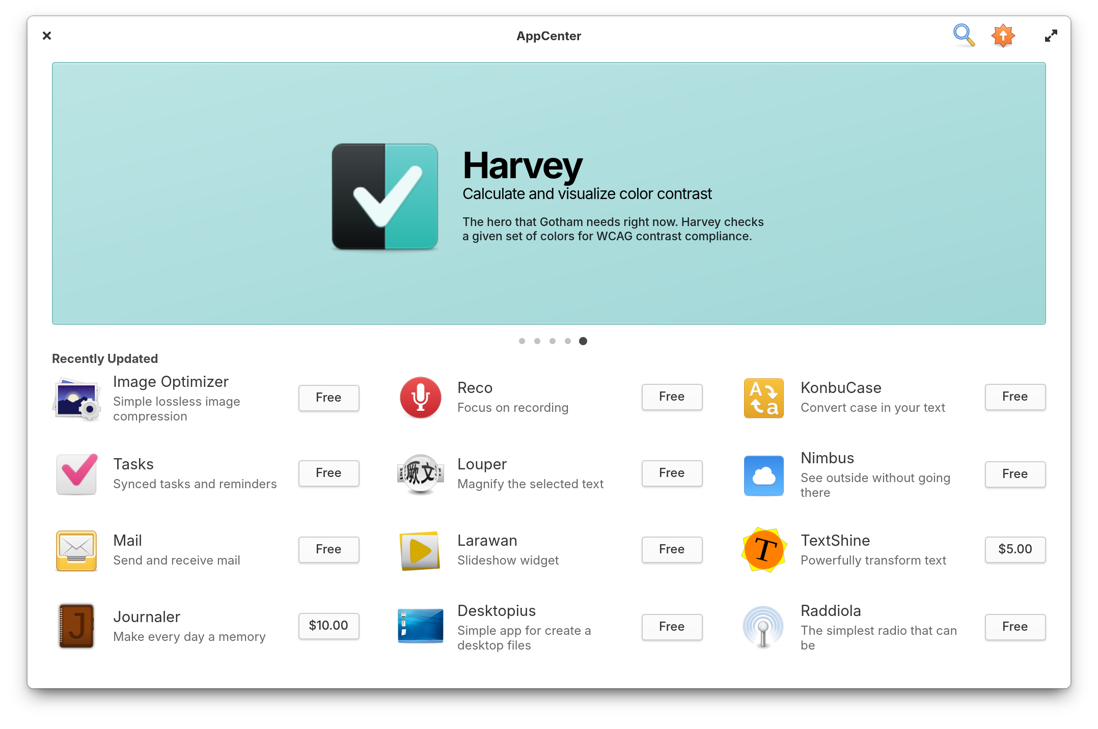Viewport: 1098px width, 729px height.
Task: Click the Recently Updated section label
Action: coord(104,358)
